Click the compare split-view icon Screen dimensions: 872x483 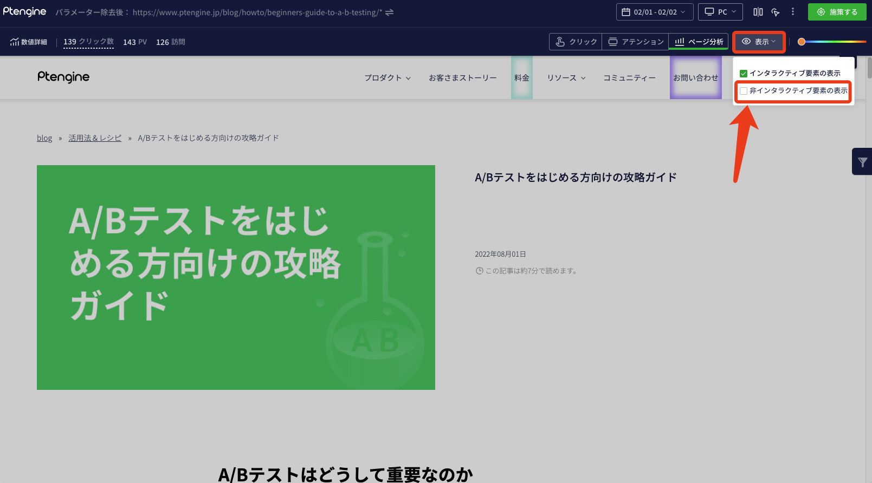coord(758,12)
